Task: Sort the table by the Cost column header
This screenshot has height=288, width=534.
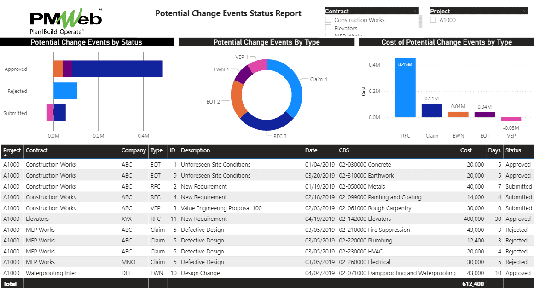Action: 466,151
